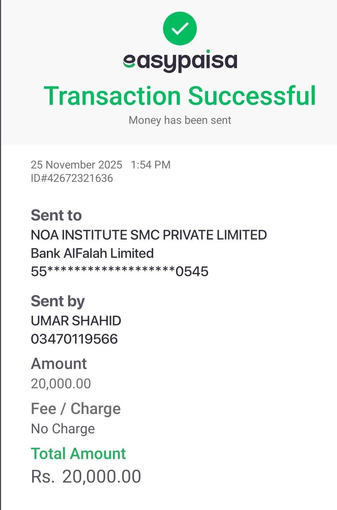Click the 'Money has been sent' subtitle

180,120
